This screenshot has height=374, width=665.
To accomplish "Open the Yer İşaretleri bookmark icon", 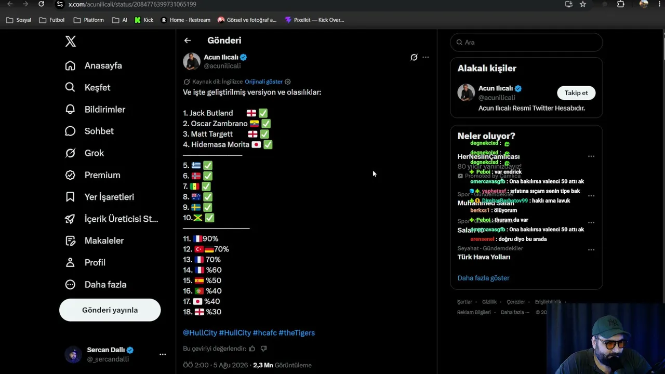I will click(x=70, y=197).
